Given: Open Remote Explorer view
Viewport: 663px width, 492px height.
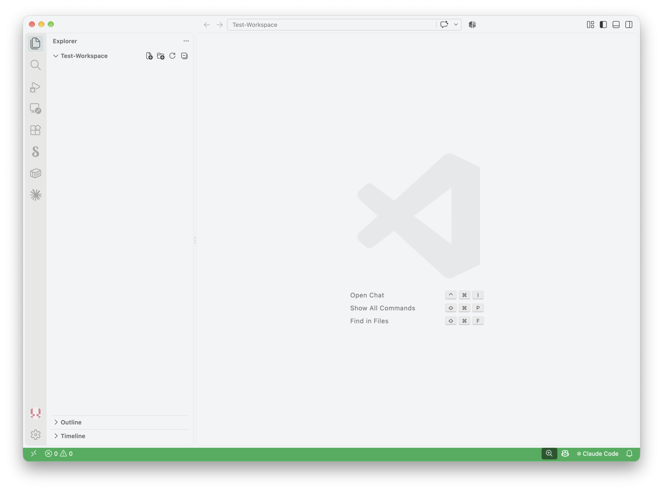Looking at the screenshot, I should coord(36,109).
